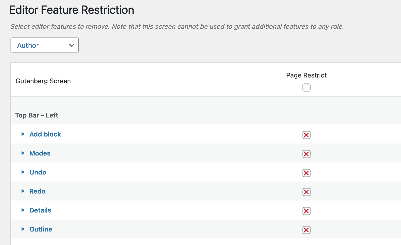Expand the Undo disclosure triangle
Image resolution: width=401 pixels, height=245 pixels.
(x=23, y=172)
